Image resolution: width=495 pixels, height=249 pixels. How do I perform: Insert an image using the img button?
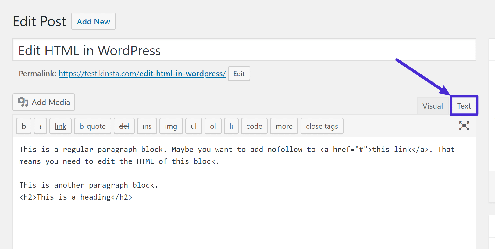[171, 126]
